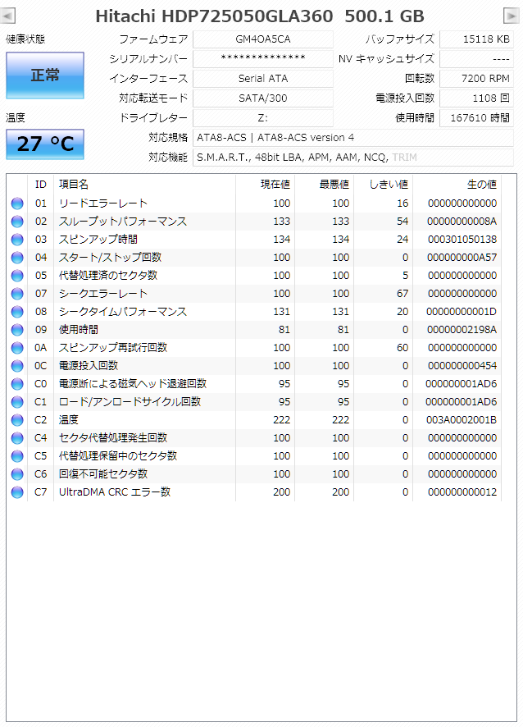Select the Z: drive letter field
523x727 pixels.
[x=262, y=118]
